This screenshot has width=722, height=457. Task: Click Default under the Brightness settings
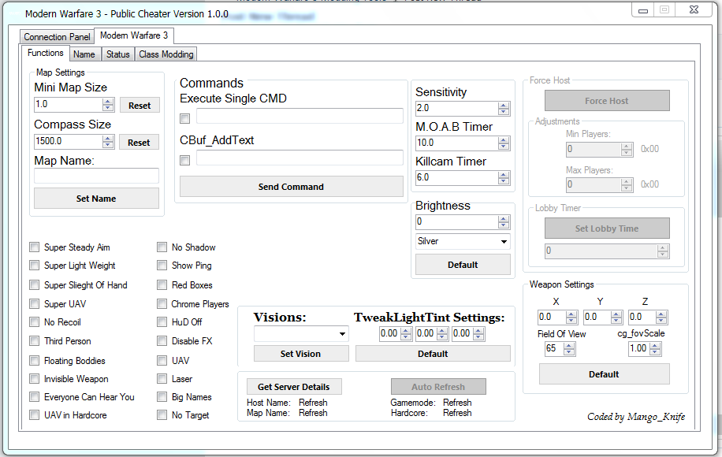pyautogui.click(x=463, y=265)
